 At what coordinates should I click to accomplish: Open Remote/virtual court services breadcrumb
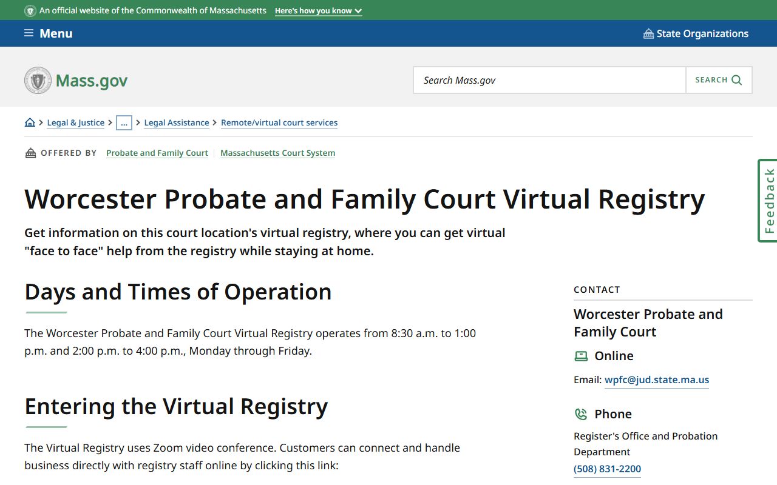pyautogui.click(x=279, y=122)
